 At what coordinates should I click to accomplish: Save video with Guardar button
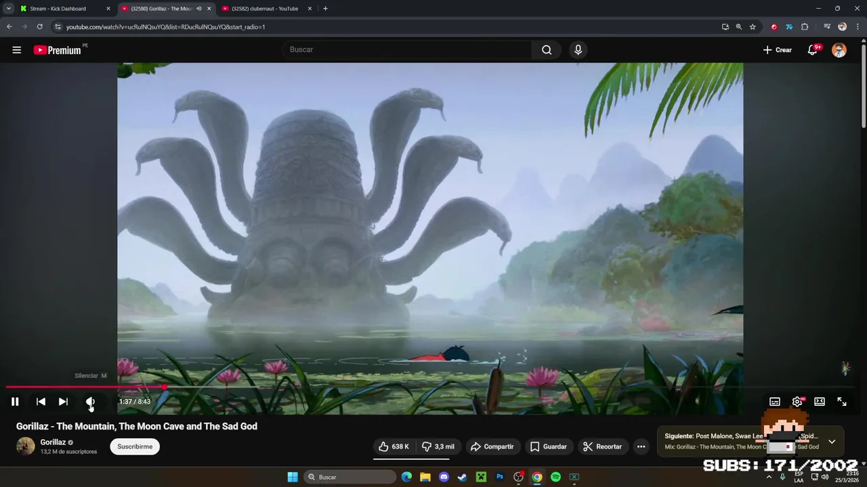[x=549, y=446]
